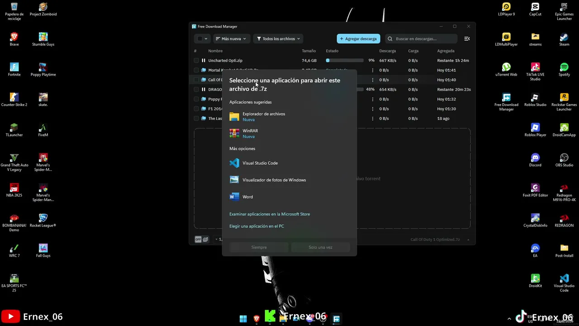
Task: Sort downloads by the Nombre column
Action: [215, 51]
